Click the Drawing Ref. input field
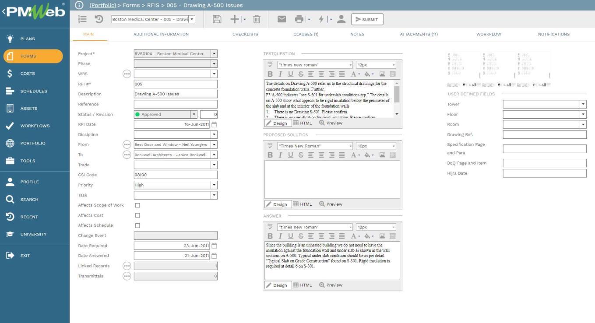595x323 pixels. click(x=544, y=134)
